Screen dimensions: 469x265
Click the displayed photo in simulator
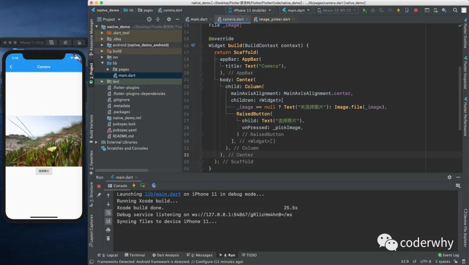(x=44, y=141)
